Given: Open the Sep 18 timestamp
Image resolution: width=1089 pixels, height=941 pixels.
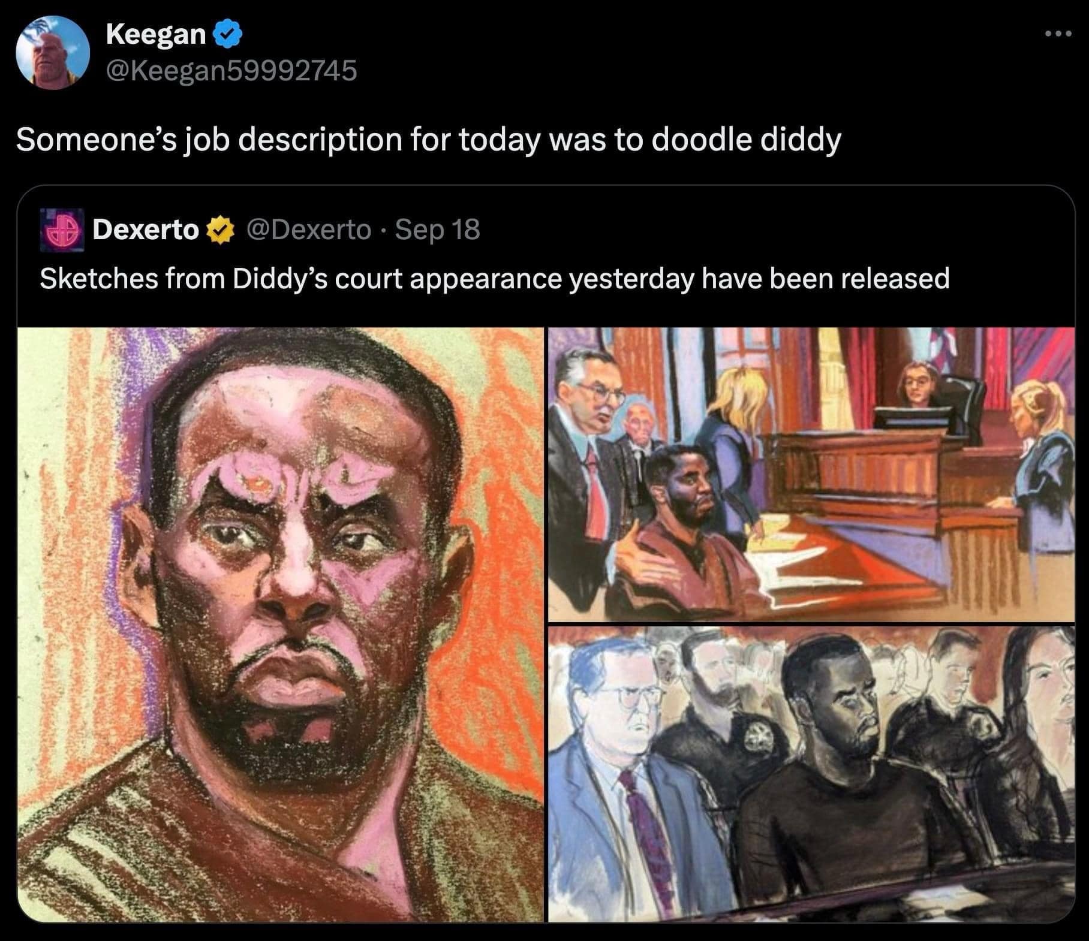Looking at the screenshot, I should point(438,230).
